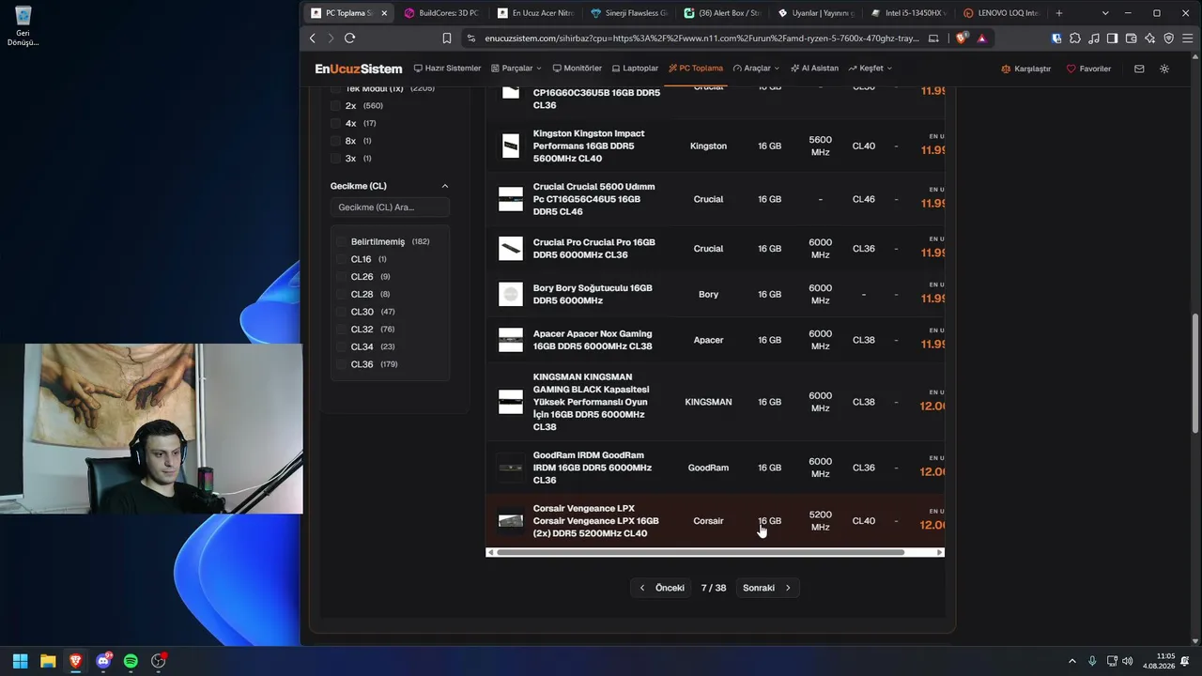Enable the Belirtilmemiş latency filter
This screenshot has height=676, width=1202.
pyautogui.click(x=342, y=241)
